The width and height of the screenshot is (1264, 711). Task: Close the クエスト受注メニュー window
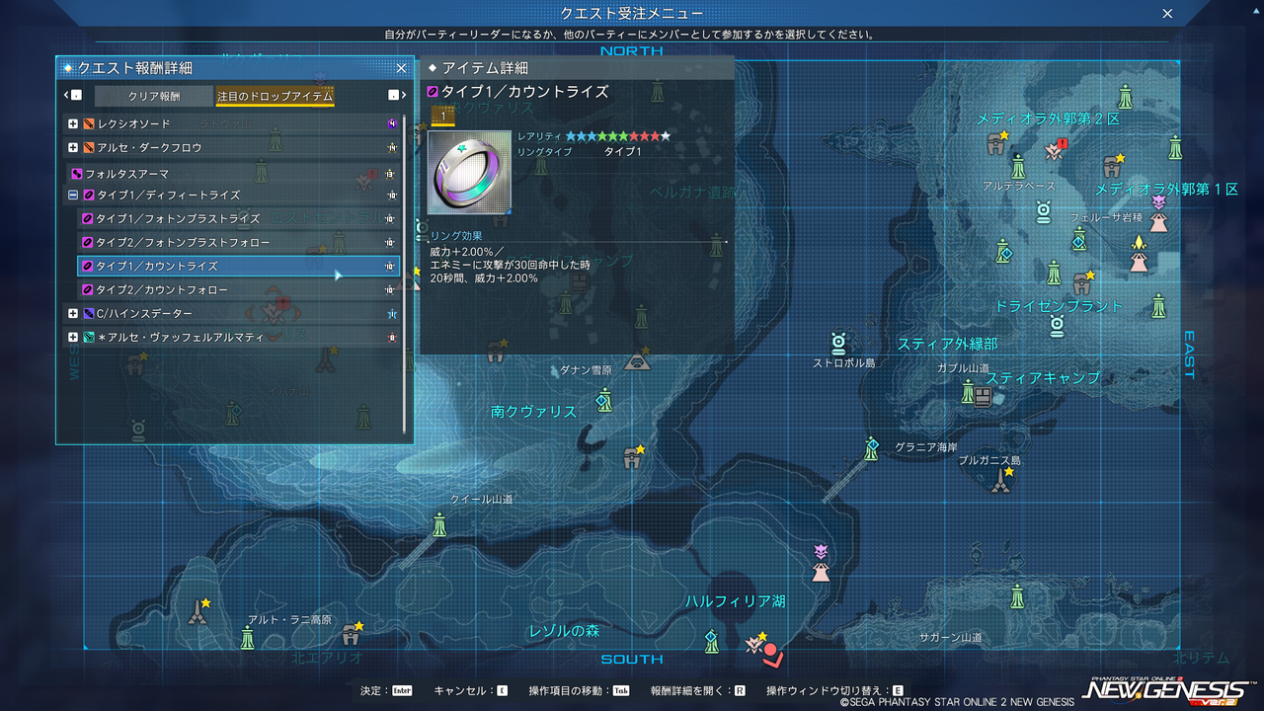click(x=1167, y=13)
